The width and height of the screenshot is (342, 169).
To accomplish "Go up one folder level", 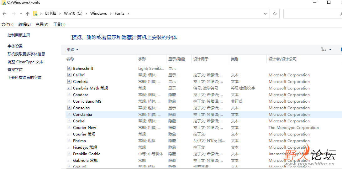I will click(28, 14).
